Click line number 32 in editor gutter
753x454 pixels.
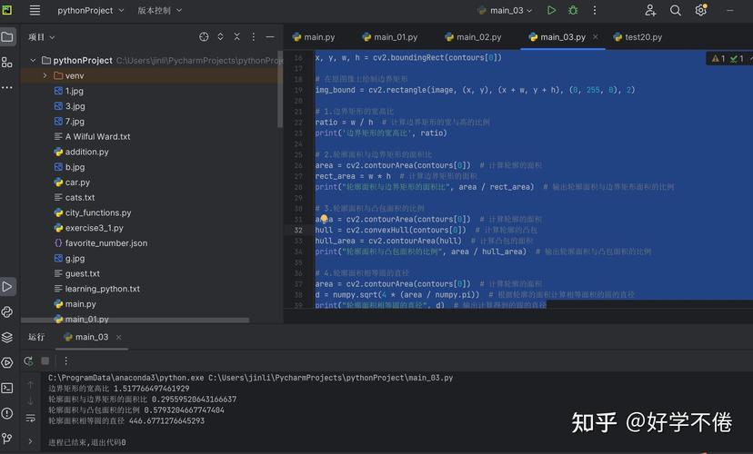pyautogui.click(x=298, y=230)
